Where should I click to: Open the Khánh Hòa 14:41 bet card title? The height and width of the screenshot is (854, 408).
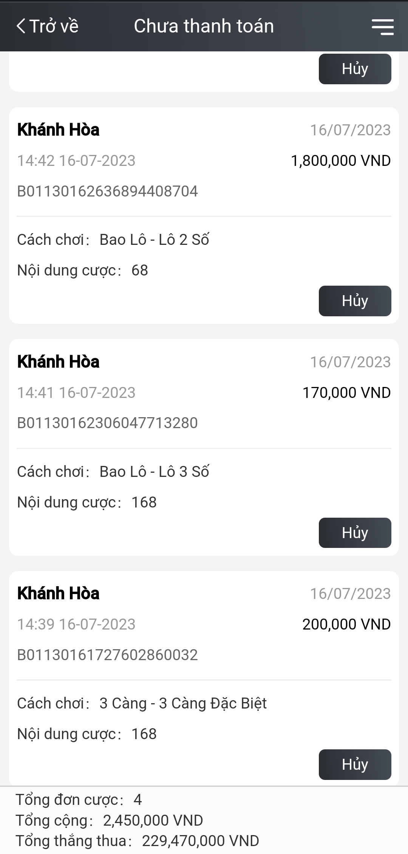(x=58, y=362)
